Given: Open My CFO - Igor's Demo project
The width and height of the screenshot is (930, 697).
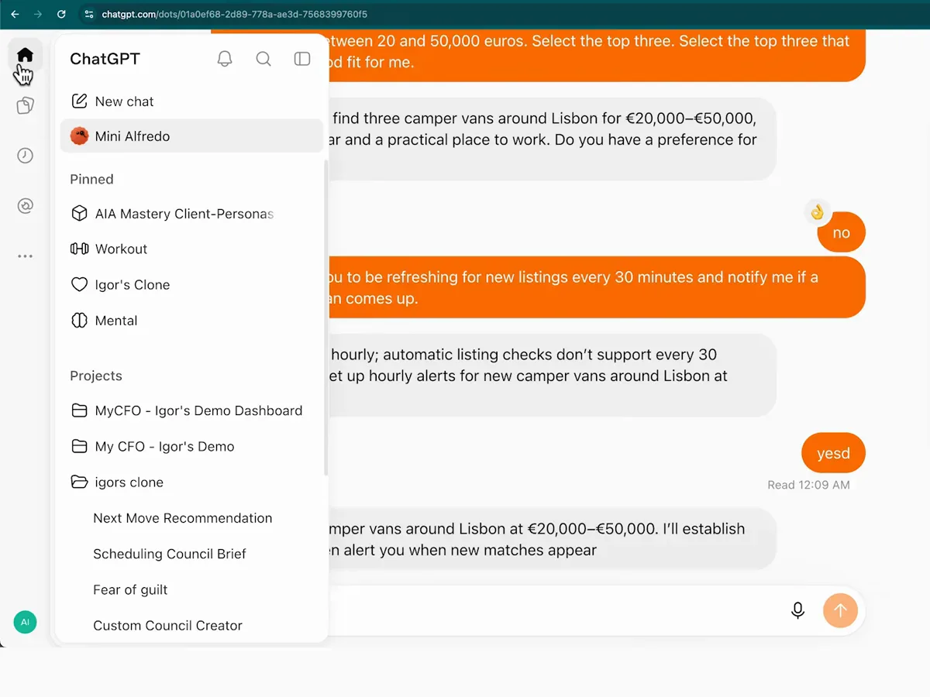Looking at the screenshot, I should (x=191, y=447).
